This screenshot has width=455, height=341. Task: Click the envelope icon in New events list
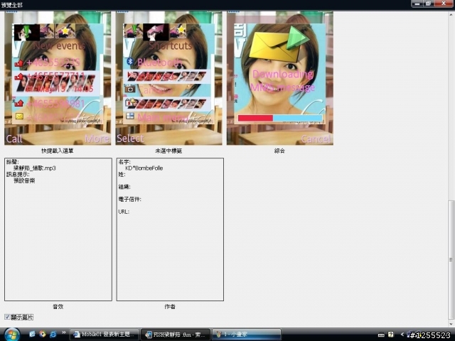(19, 117)
